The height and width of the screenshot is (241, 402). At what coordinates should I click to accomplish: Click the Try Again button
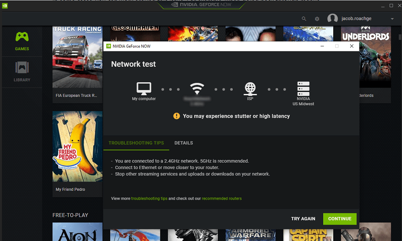[x=303, y=219]
